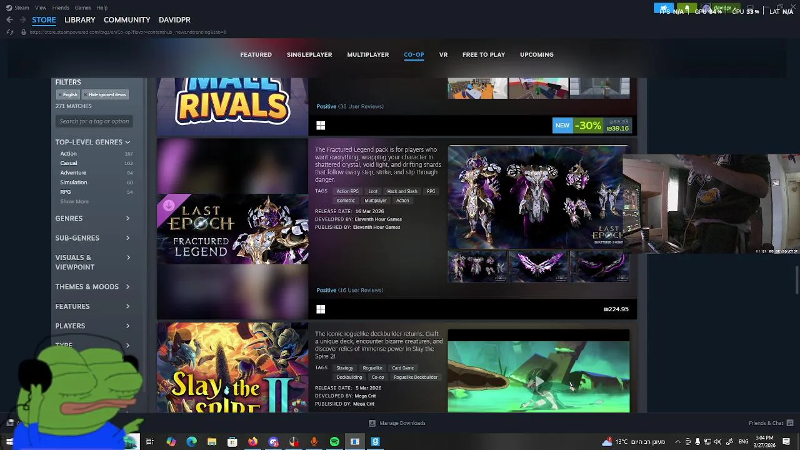Viewport: 800px width, 450px height.
Task: Open Spotify from the taskbar
Action: tap(334, 442)
